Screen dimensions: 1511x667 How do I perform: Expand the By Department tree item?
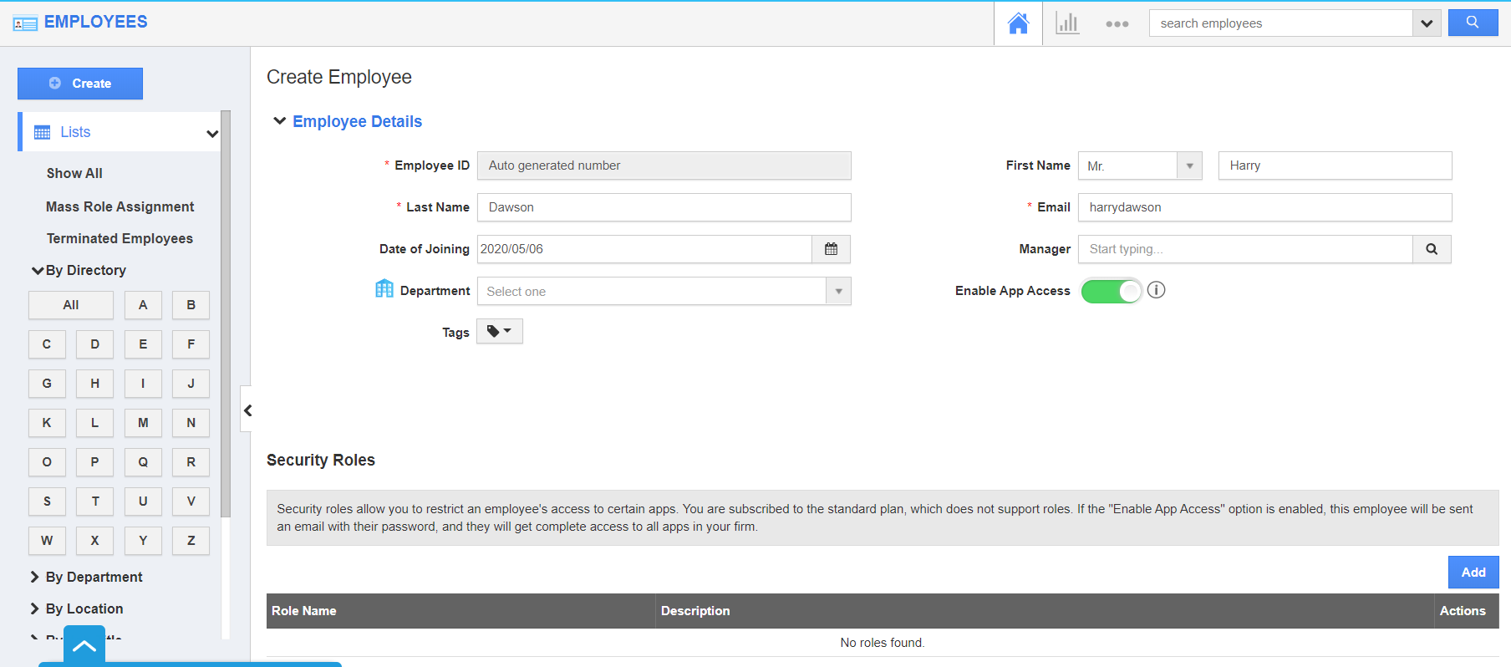(35, 577)
